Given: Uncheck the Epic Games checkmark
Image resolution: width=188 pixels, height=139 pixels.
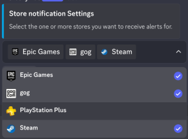Looking at the screenshot, I should click(x=178, y=76).
